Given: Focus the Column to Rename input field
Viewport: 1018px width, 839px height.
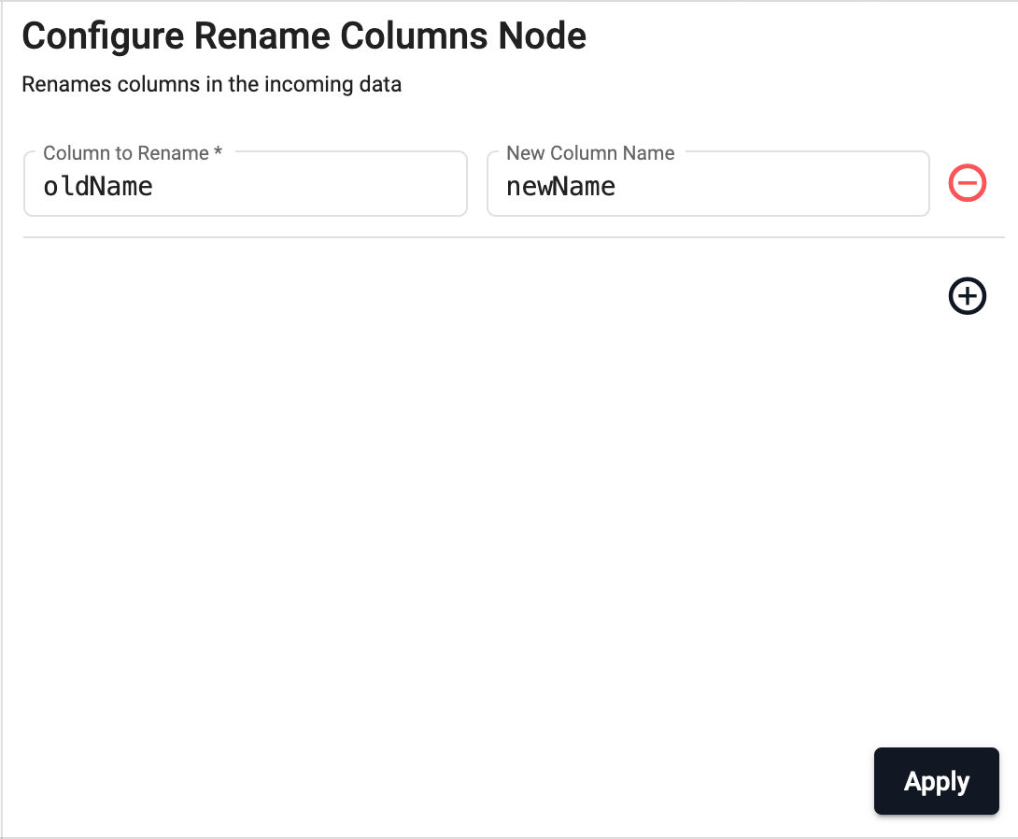Looking at the screenshot, I should (x=245, y=186).
